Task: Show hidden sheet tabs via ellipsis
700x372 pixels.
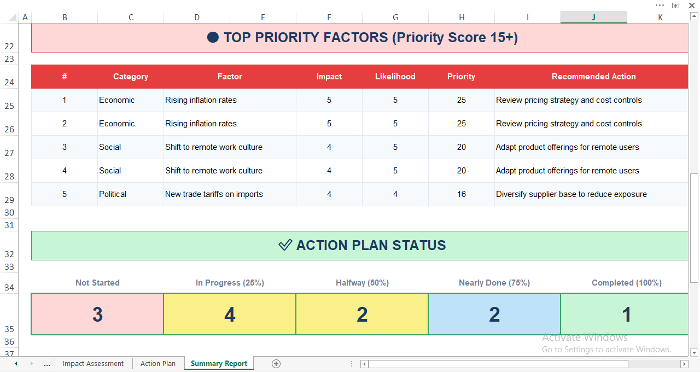Action: click(x=46, y=364)
